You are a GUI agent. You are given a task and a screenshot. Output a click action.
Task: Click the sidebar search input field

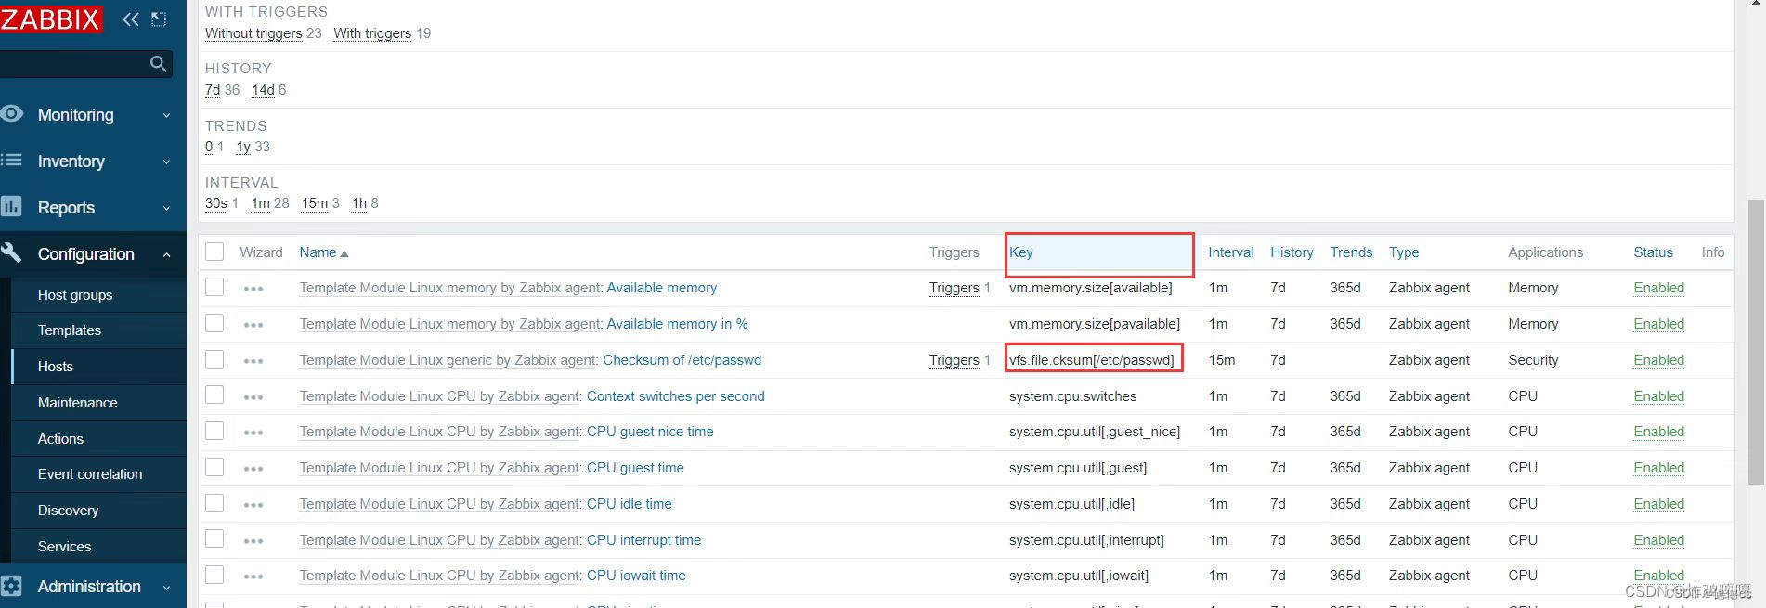(74, 64)
